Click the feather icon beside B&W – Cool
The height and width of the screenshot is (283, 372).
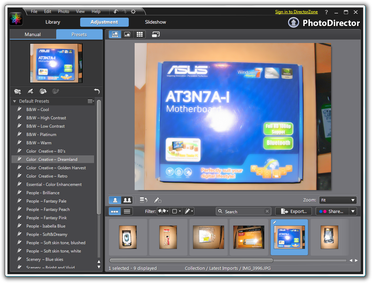[19, 109]
